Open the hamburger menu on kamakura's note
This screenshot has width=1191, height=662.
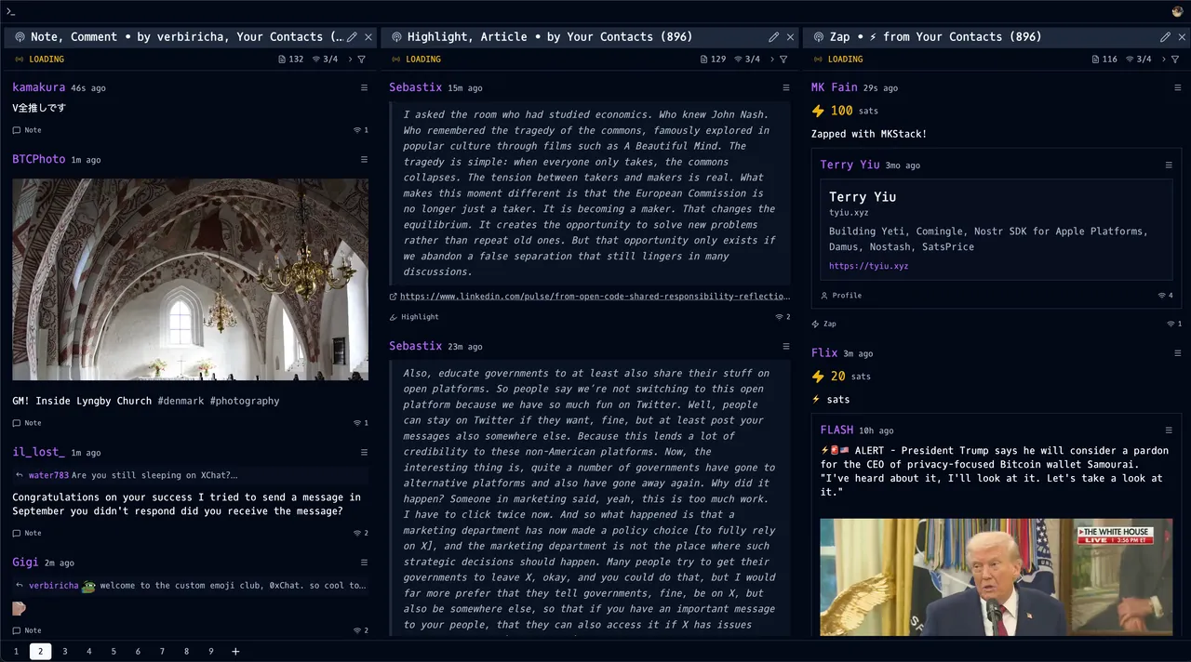[x=364, y=87]
